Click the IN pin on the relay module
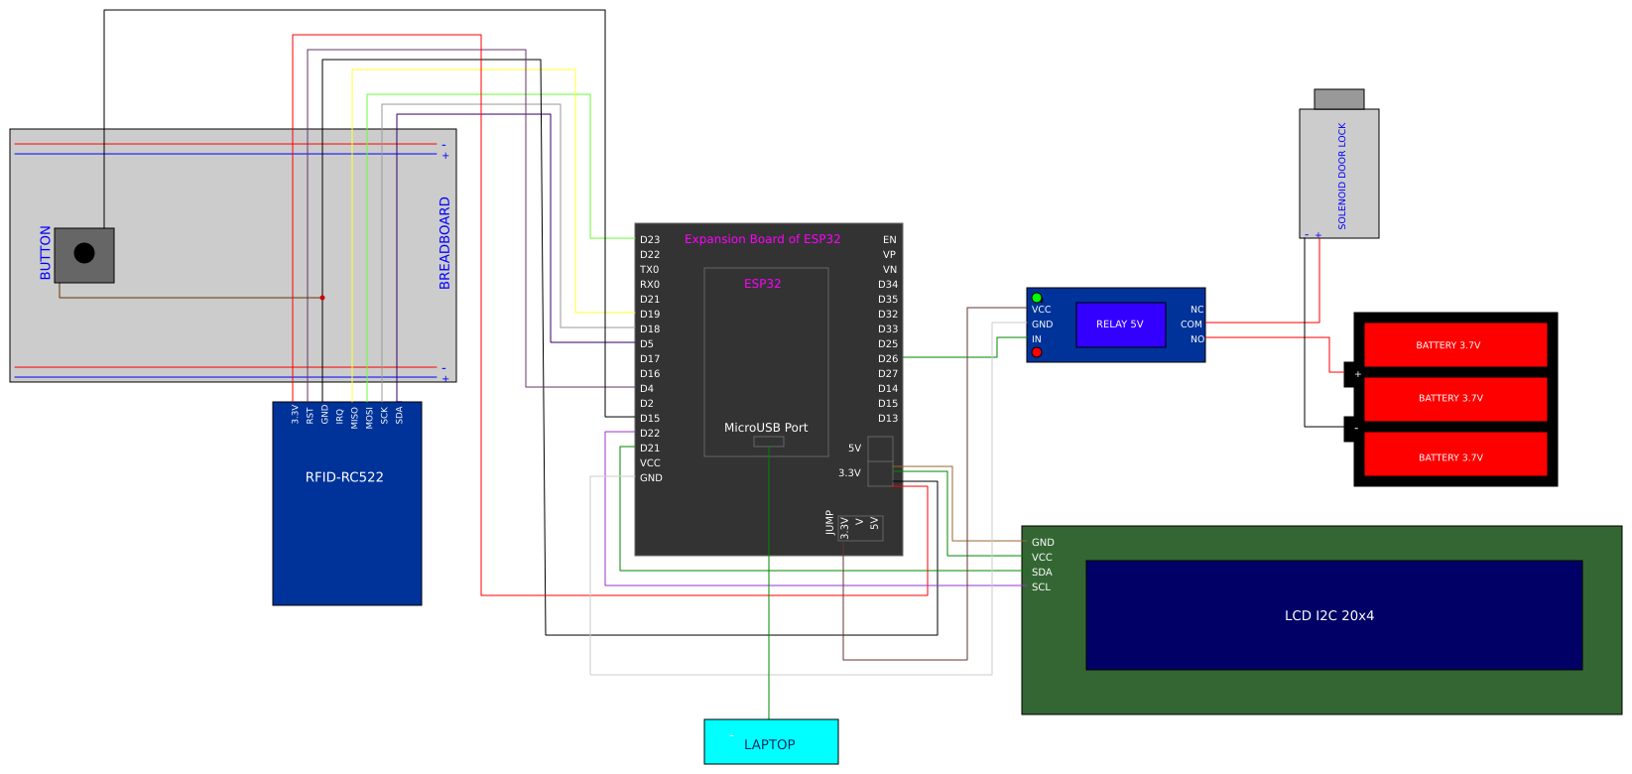 click(x=1037, y=339)
